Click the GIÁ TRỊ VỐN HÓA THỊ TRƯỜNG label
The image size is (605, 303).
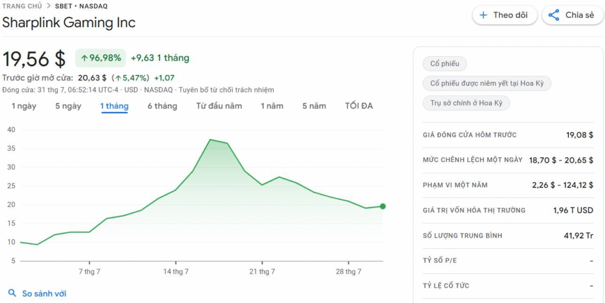(474, 210)
